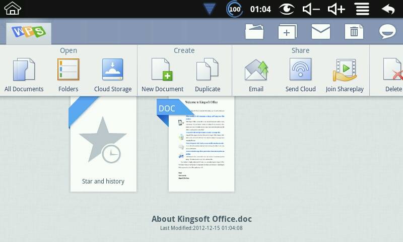Tap the WPS logo tab
Screen dimensions: 403x242
29,32
